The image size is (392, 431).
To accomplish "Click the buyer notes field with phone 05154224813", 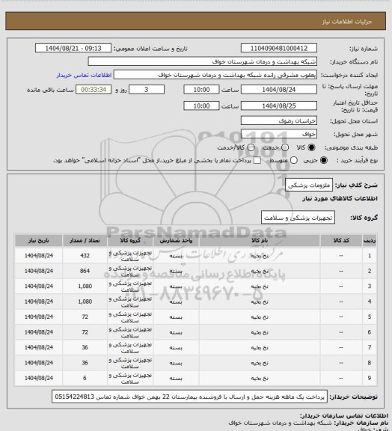I will click(x=190, y=397).
